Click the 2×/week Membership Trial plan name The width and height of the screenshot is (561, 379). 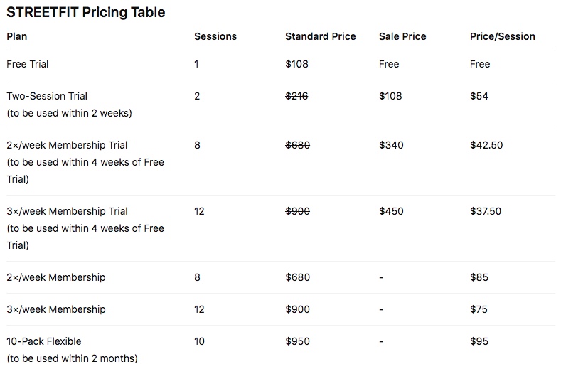pos(67,145)
